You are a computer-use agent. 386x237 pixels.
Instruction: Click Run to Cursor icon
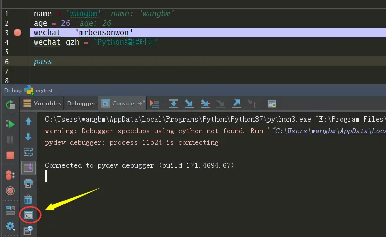click(252, 104)
